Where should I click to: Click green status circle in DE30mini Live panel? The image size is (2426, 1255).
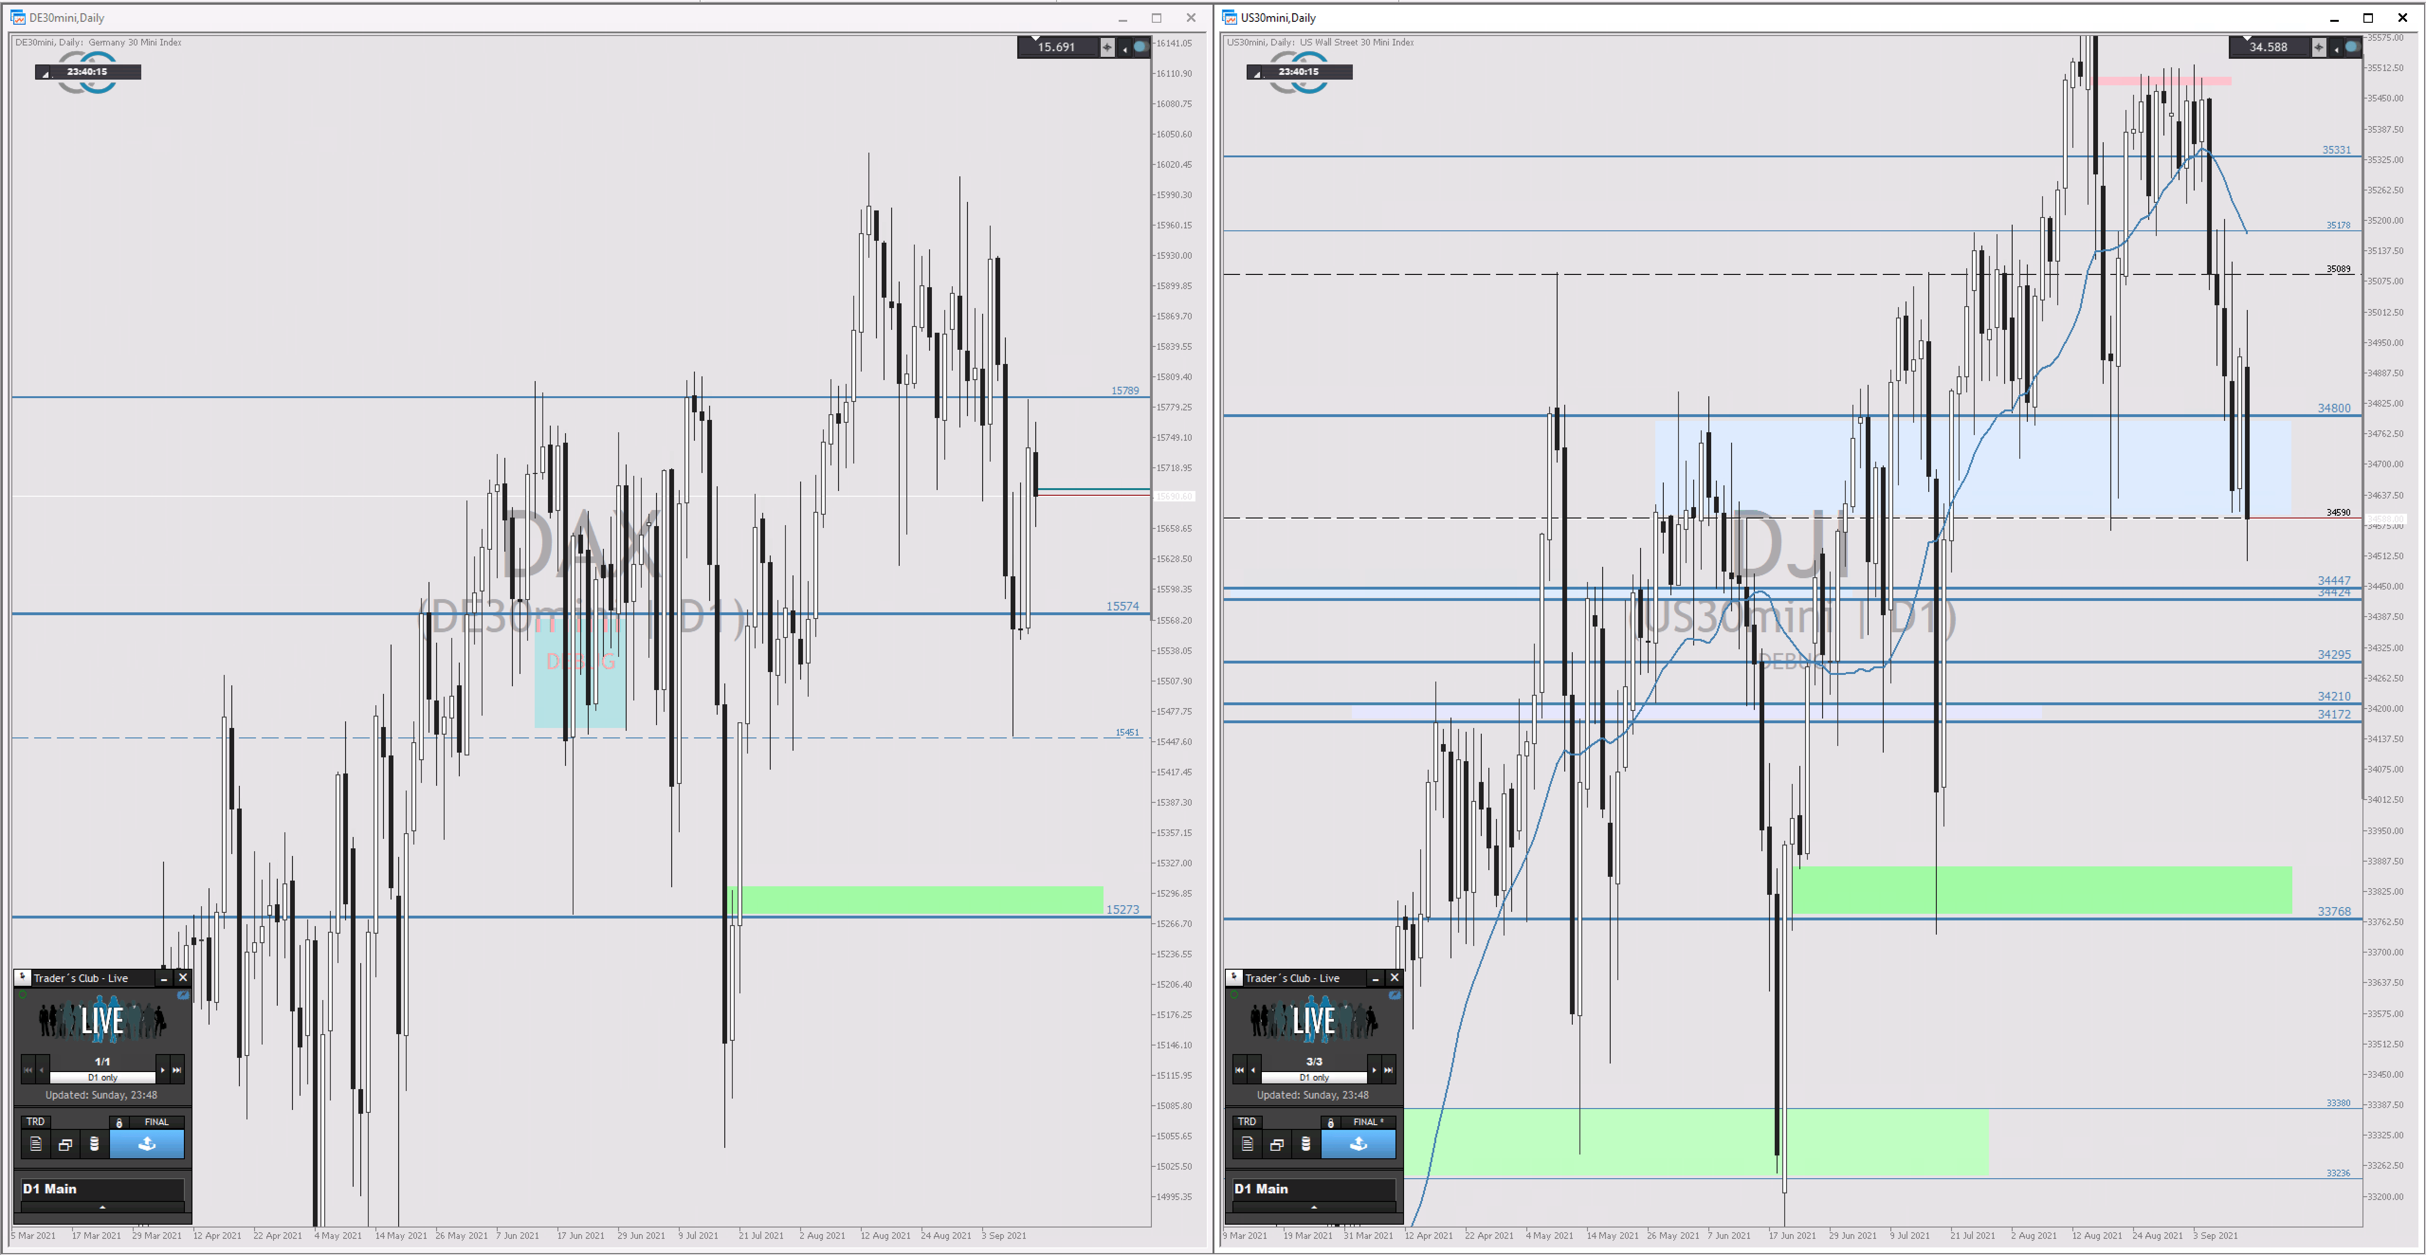(23, 994)
